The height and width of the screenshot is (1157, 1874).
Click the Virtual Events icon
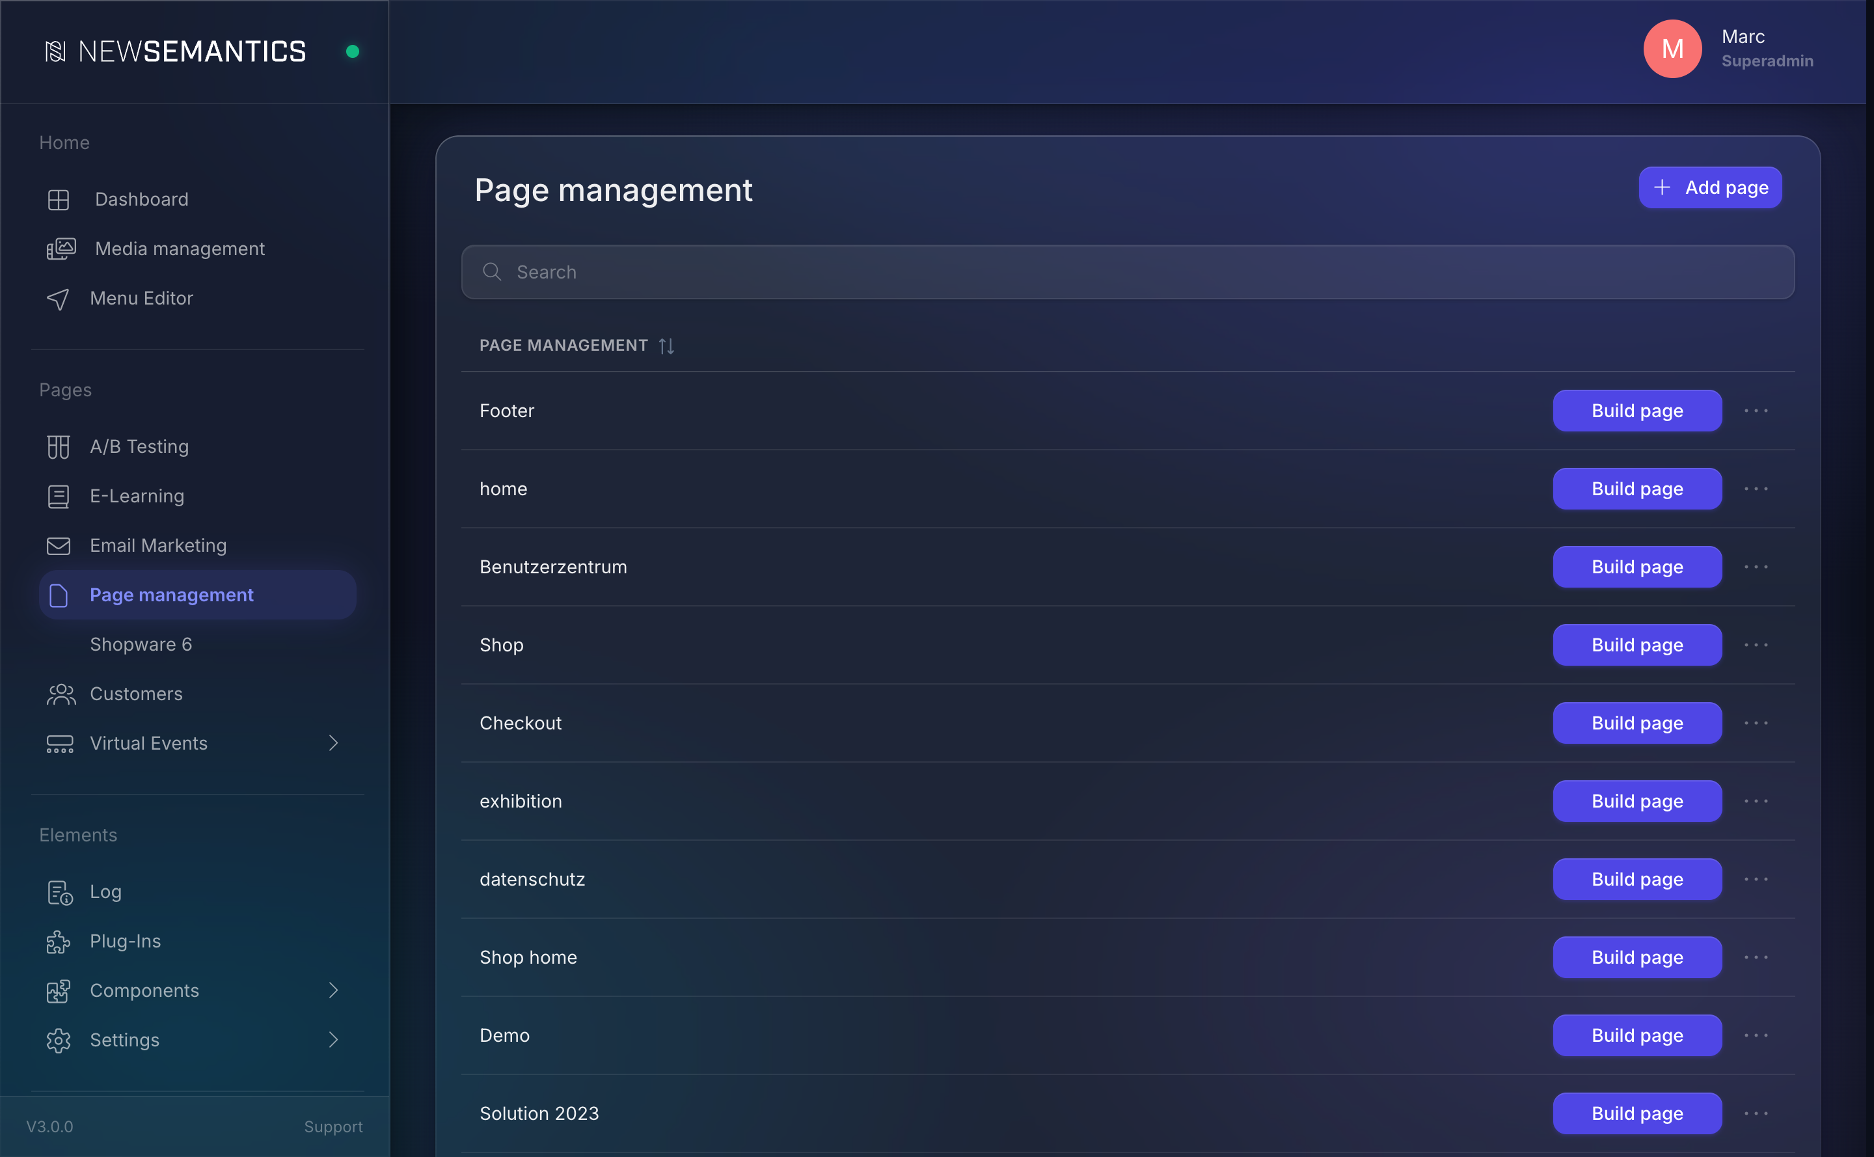tap(60, 744)
